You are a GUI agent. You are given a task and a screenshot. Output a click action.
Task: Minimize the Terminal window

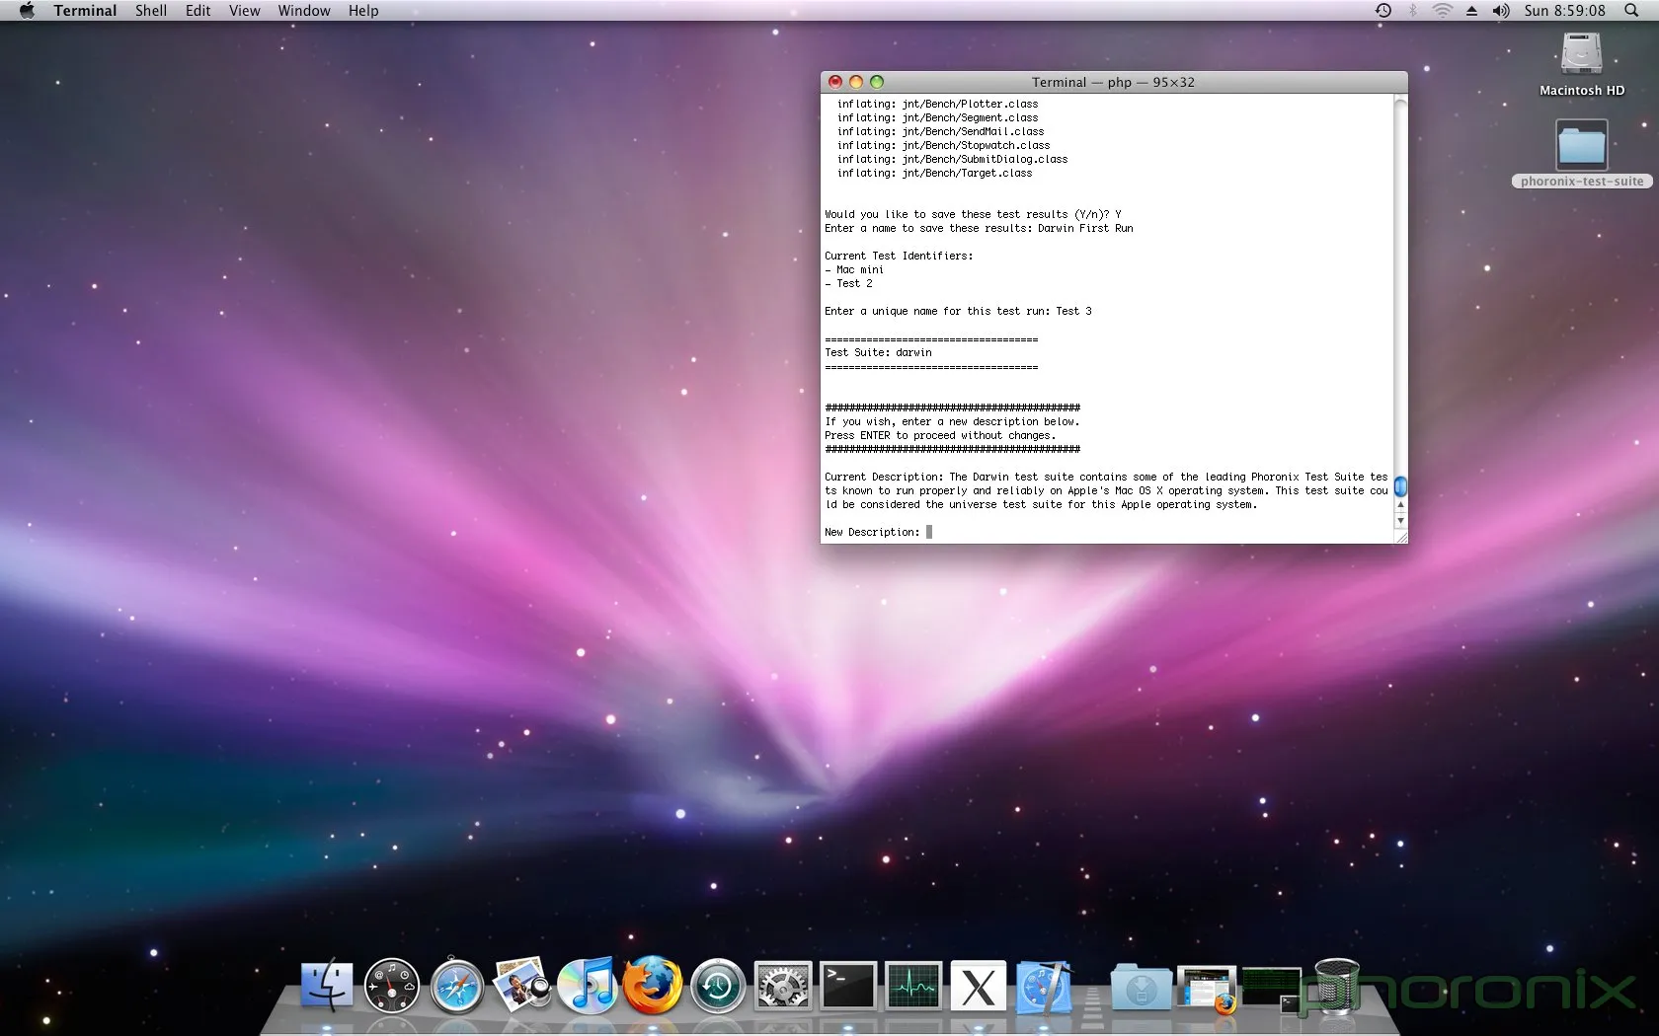point(856,82)
